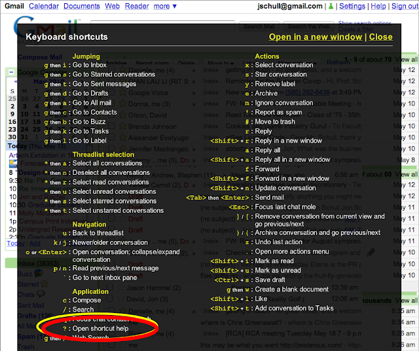Click the Add link below calendar agenda
419x351 pixels.
[35, 243]
